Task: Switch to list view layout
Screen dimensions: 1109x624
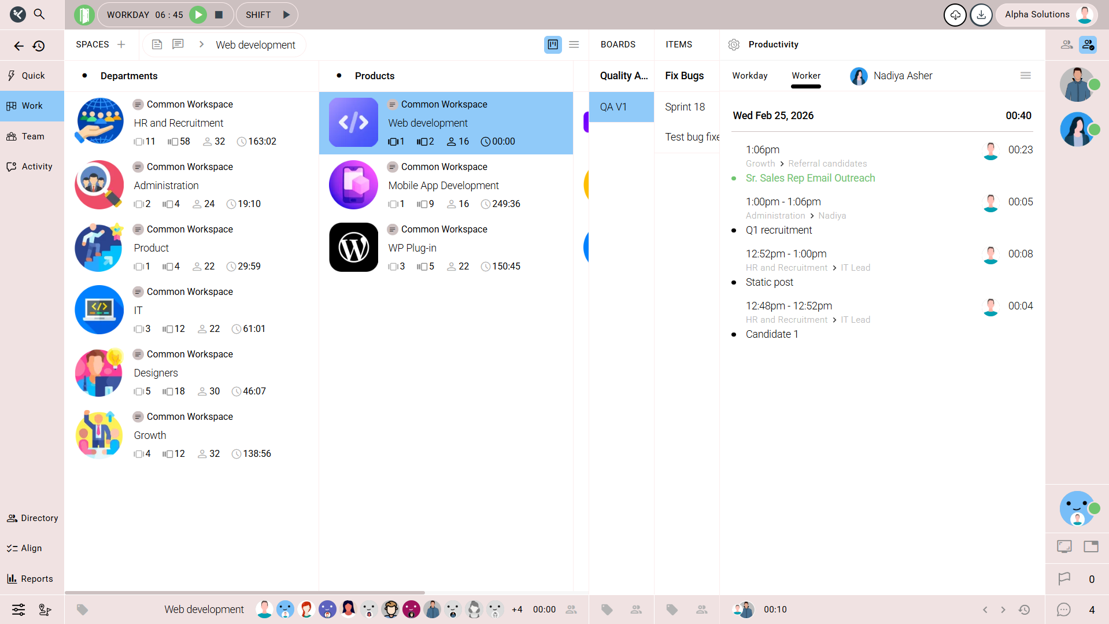Action: coord(574,45)
